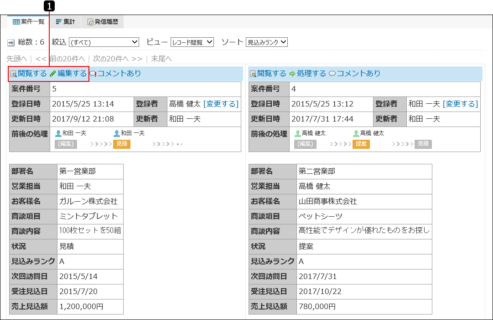Click 閲覧する for record number 4
493x320 pixels.
coord(272,73)
